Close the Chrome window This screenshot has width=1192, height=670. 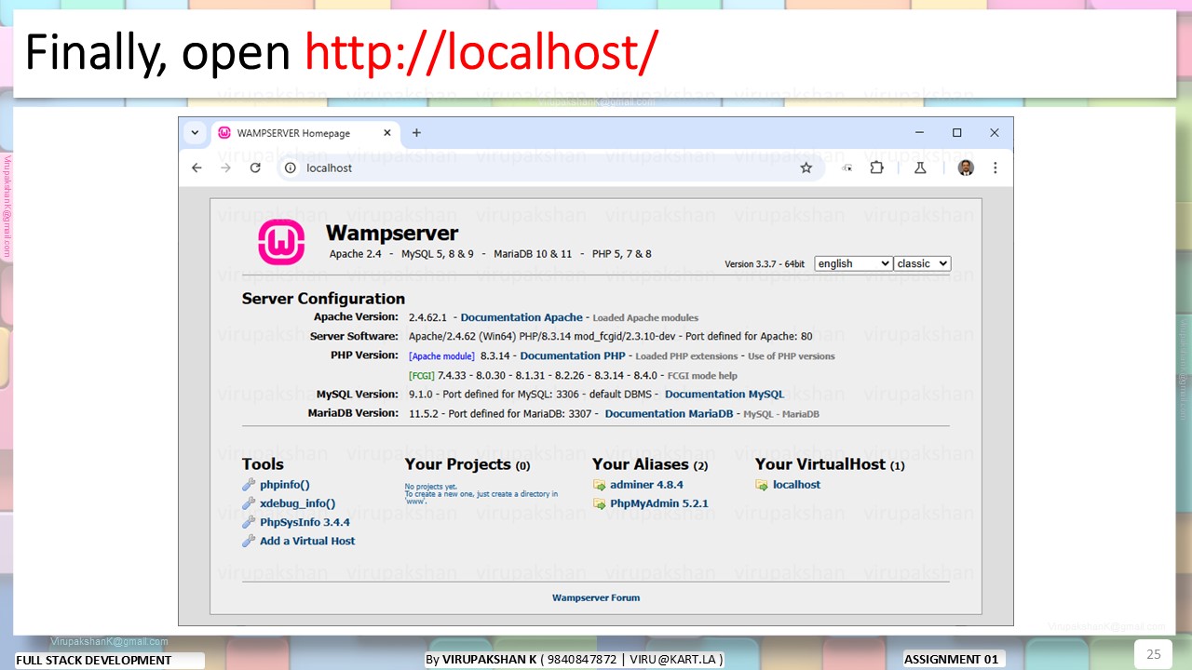(994, 133)
